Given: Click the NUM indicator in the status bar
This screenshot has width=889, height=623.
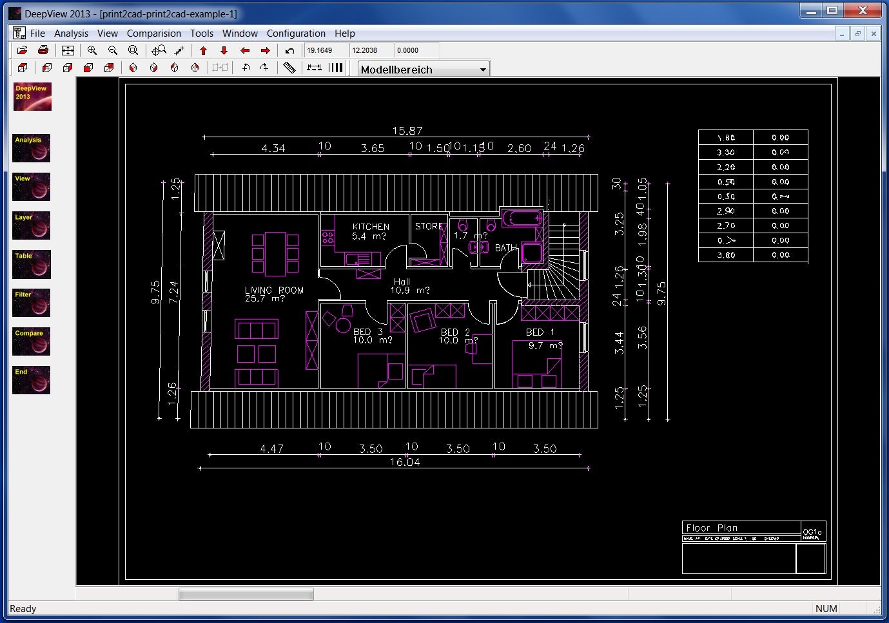Looking at the screenshot, I should [x=826, y=609].
